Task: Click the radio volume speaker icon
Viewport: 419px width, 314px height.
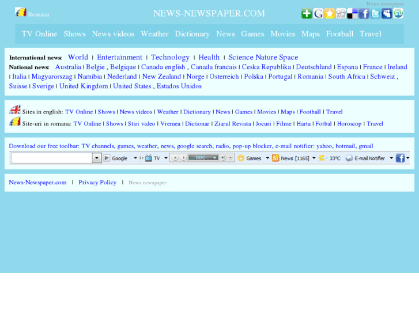Action: (x=223, y=158)
